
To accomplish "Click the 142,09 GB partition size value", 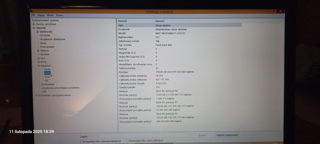I will click(175, 106).
